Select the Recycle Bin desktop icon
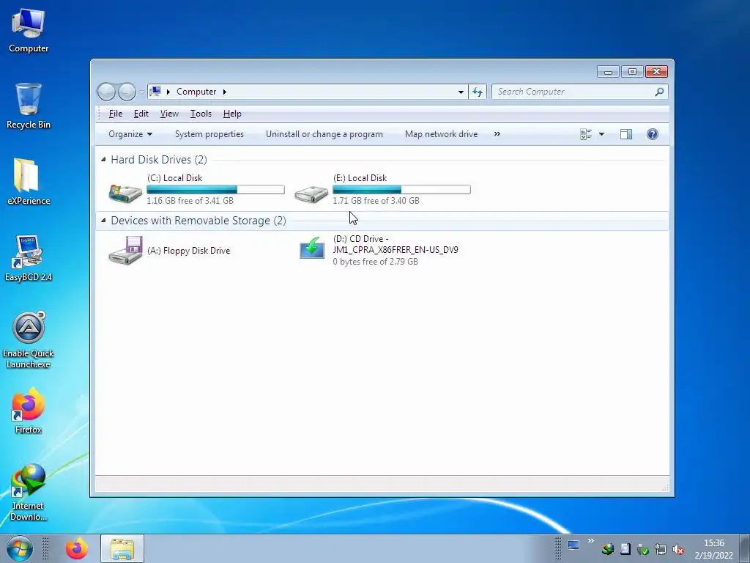This screenshot has height=563, width=750. (29, 106)
